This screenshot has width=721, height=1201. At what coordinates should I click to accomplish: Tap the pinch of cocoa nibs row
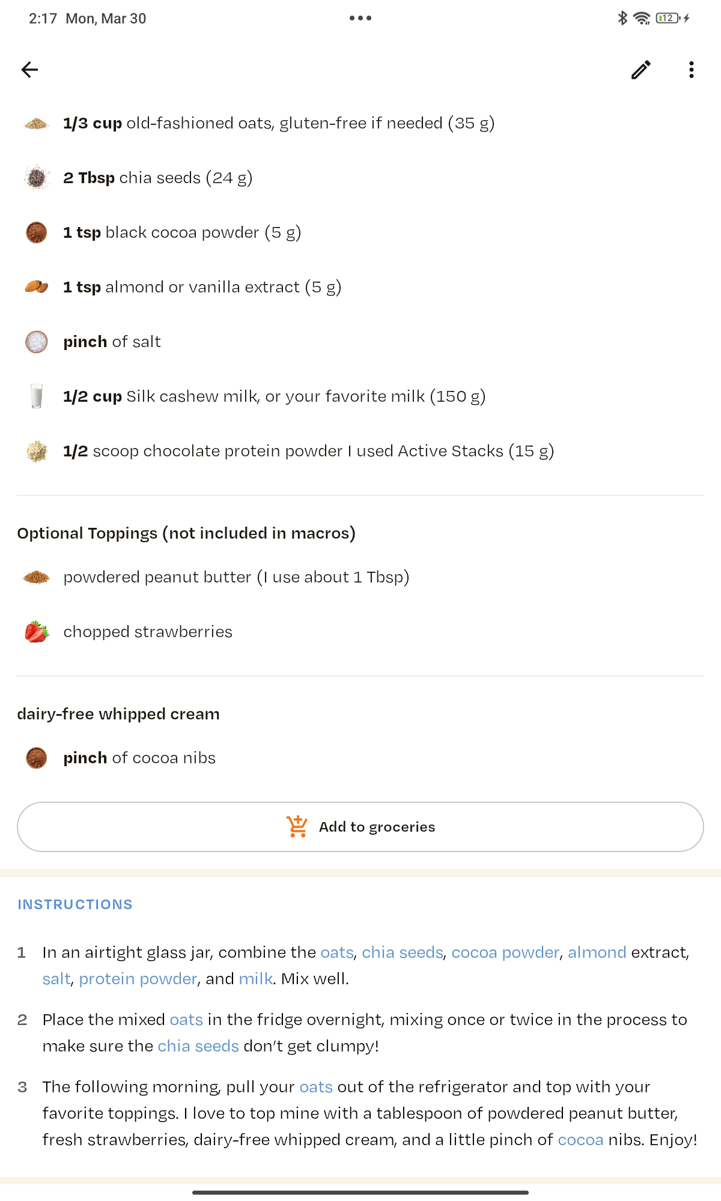139,758
